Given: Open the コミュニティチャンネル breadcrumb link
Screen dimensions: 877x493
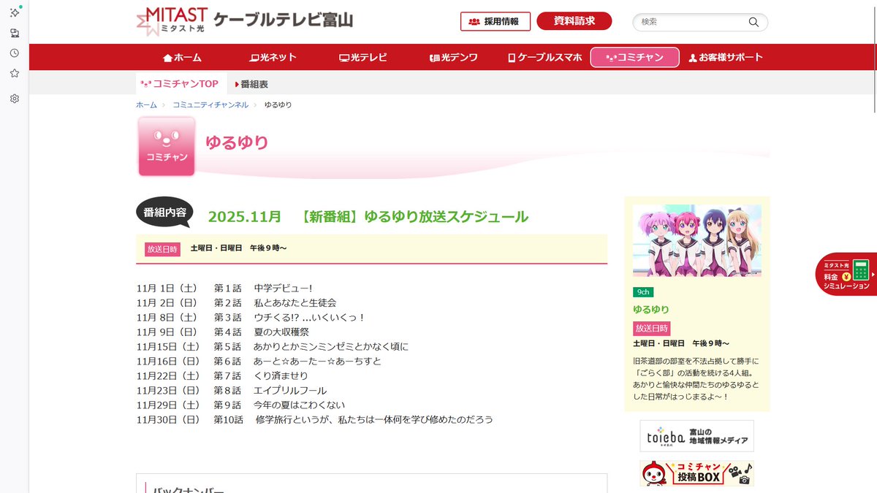Looking at the screenshot, I should [x=210, y=104].
